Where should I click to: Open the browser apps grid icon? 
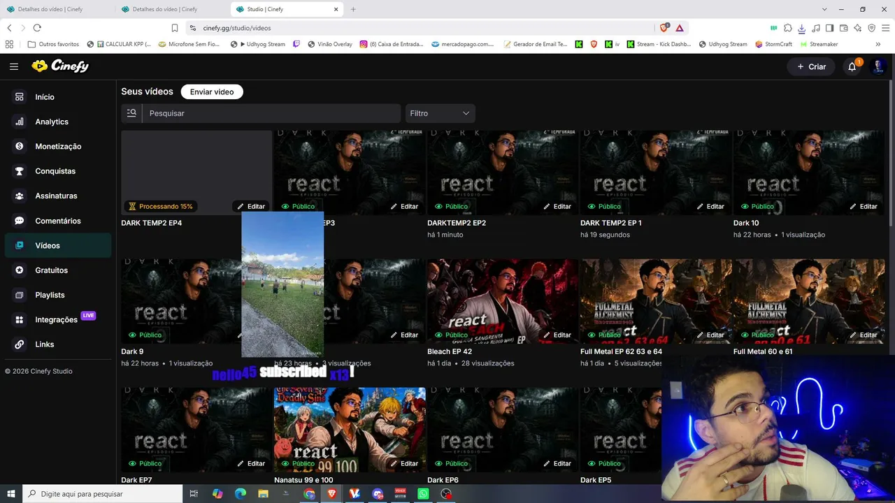point(9,44)
